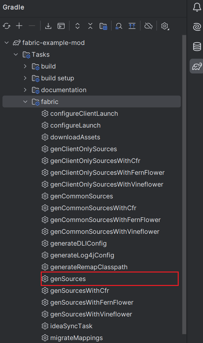Image resolution: width=203 pixels, height=343 pixels.
Task: Select the genSources task
Action: pos(68,279)
